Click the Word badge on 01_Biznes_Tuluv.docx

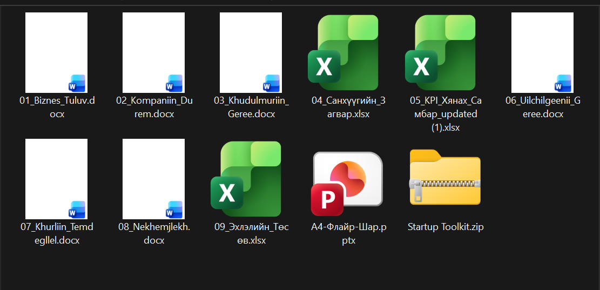(x=77, y=83)
